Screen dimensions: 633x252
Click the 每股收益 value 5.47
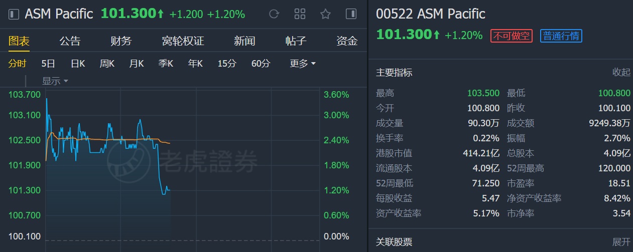491,198
